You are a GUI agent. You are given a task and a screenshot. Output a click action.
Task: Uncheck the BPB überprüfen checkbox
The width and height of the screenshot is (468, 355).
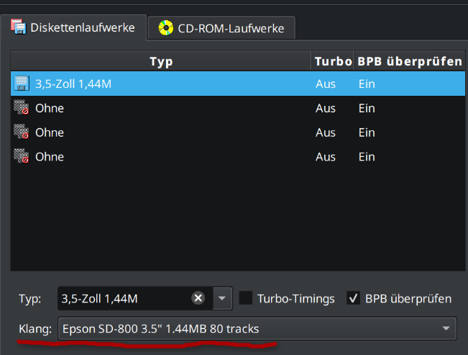coord(353,298)
